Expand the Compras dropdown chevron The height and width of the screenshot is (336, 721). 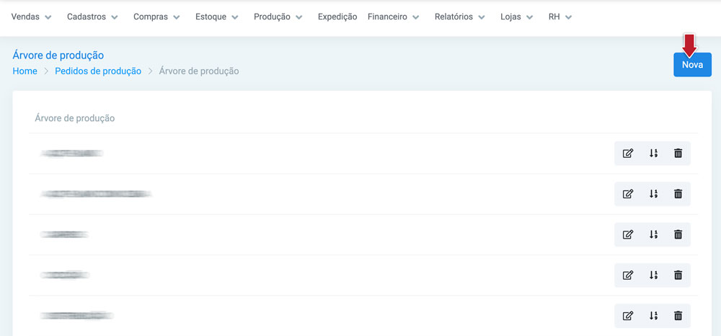(177, 17)
